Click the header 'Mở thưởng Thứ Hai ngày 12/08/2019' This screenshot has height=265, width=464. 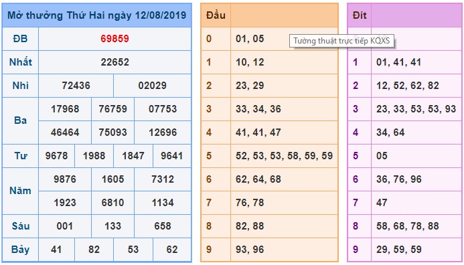pos(97,15)
